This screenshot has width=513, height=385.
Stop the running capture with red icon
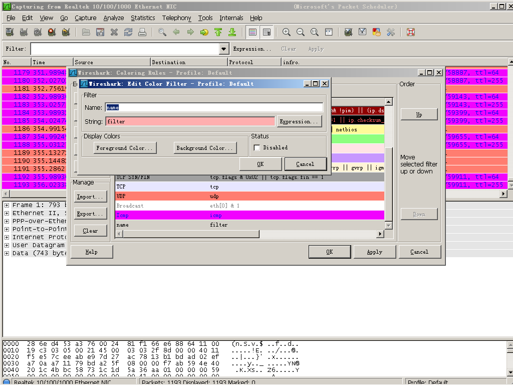[x=52, y=32]
